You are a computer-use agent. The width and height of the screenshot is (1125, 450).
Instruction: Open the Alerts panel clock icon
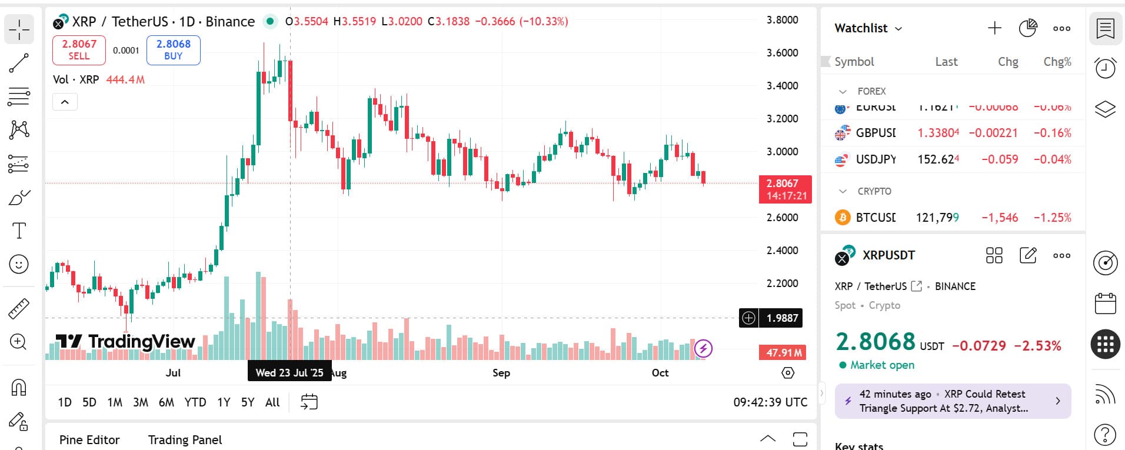(1105, 68)
